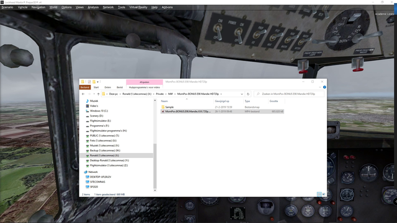Select Video's in the navigation pane
The height and width of the screenshot is (223, 397).
tap(94, 106)
